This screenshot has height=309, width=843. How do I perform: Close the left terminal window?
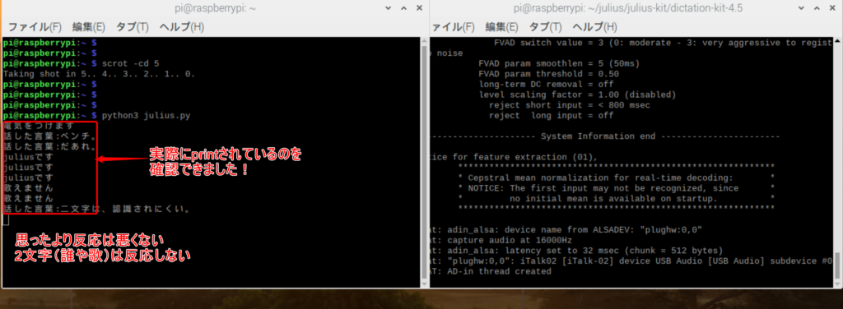click(x=419, y=8)
